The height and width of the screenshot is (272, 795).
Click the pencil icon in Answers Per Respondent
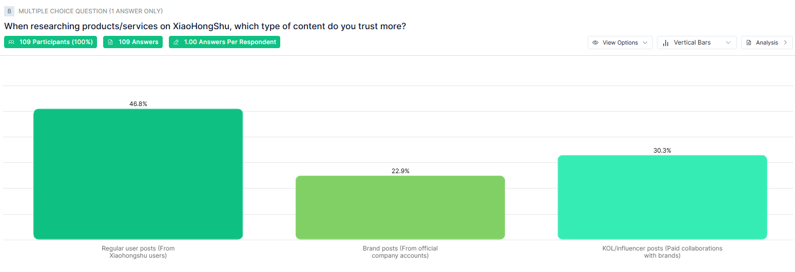click(x=176, y=42)
